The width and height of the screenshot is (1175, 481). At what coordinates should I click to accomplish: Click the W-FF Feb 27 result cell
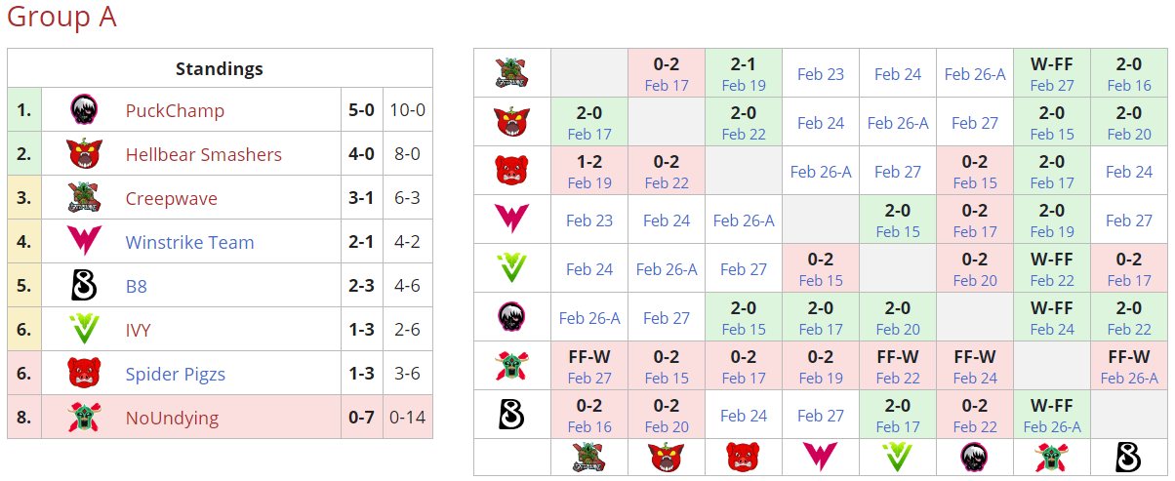point(1052,73)
